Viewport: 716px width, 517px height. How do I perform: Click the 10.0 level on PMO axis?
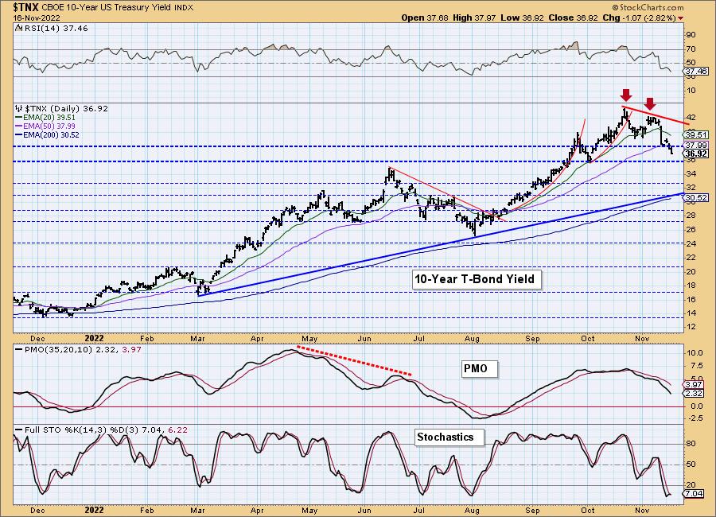694,353
